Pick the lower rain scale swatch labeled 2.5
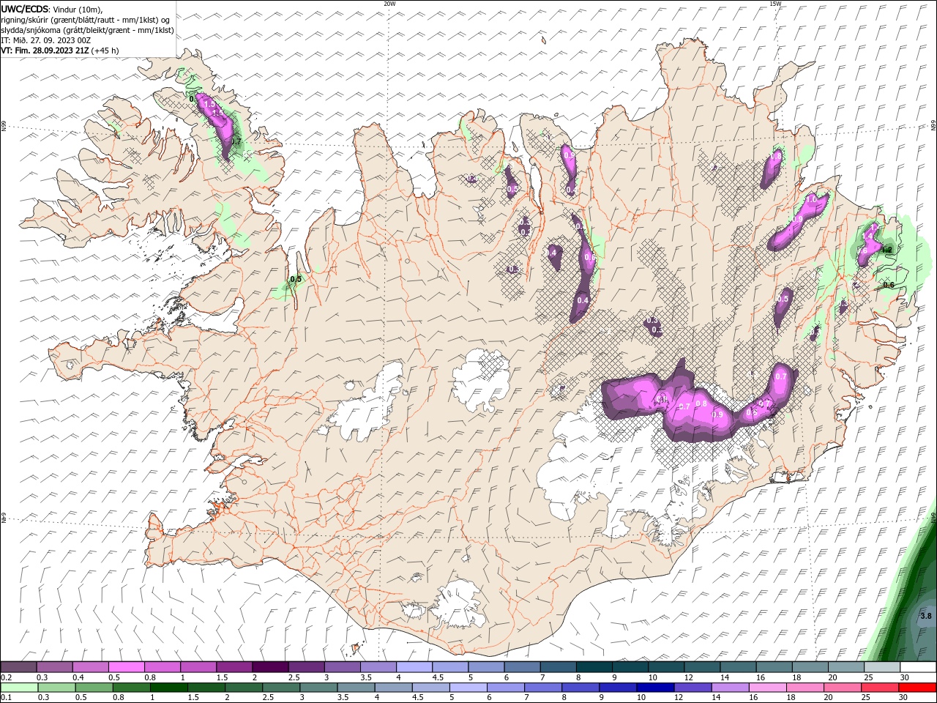 [x=281, y=688]
